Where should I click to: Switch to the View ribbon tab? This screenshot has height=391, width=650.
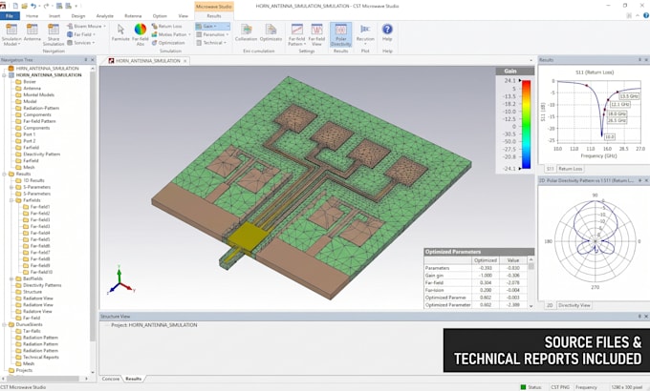[184, 15]
